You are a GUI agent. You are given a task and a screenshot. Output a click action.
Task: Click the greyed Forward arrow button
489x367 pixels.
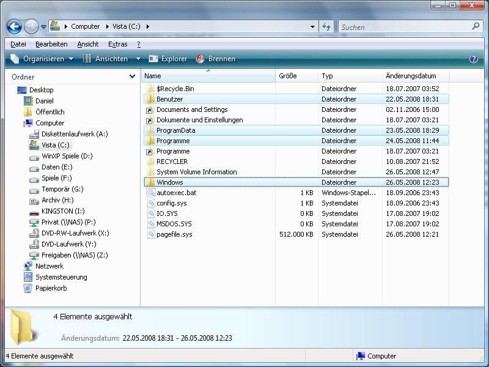click(31, 27)
